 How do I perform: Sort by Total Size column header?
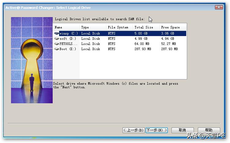[146, 28]
